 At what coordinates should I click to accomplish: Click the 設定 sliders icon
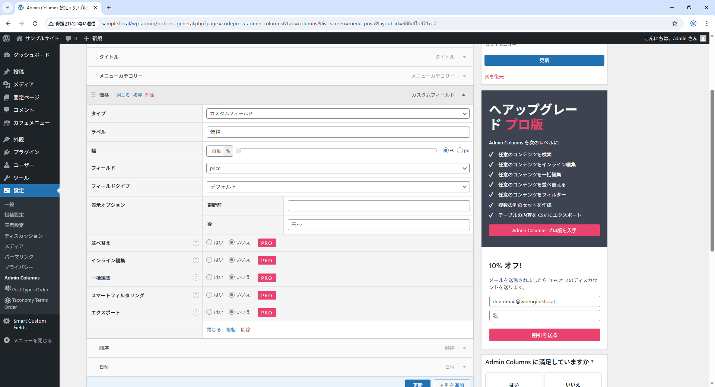click(7, 191)
